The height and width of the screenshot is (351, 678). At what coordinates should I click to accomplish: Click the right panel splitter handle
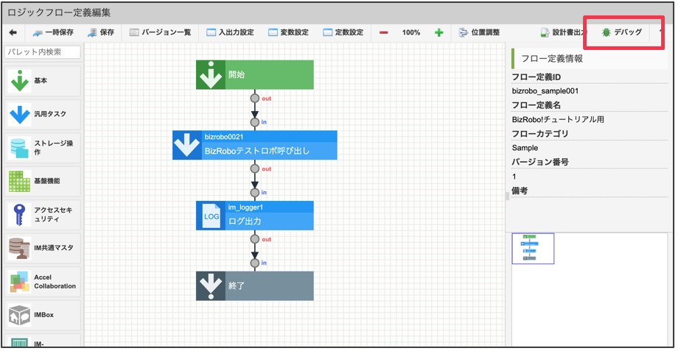coord(508,196)
